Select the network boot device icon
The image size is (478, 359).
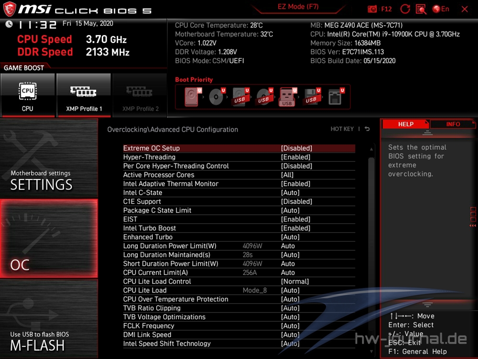coord(336,97)
